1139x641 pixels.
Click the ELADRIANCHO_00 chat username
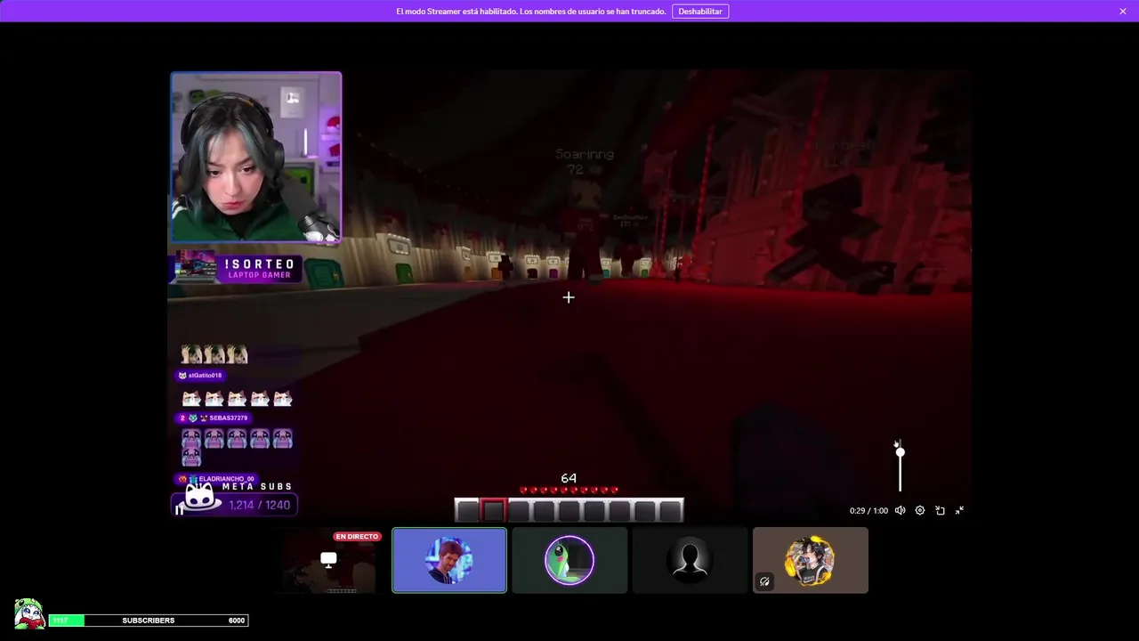226,479
